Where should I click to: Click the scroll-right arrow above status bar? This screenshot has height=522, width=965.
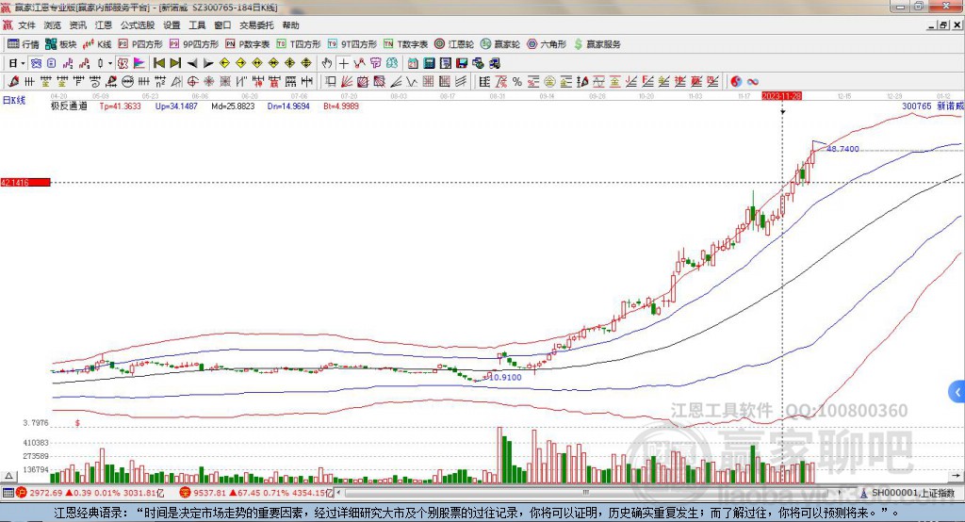click(956, 475)
